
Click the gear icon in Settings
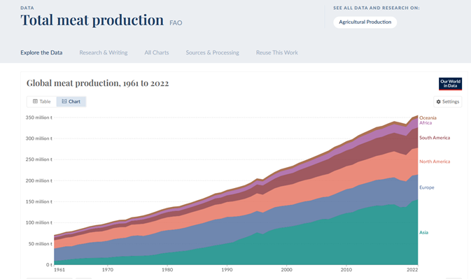(x=438, y=101)
